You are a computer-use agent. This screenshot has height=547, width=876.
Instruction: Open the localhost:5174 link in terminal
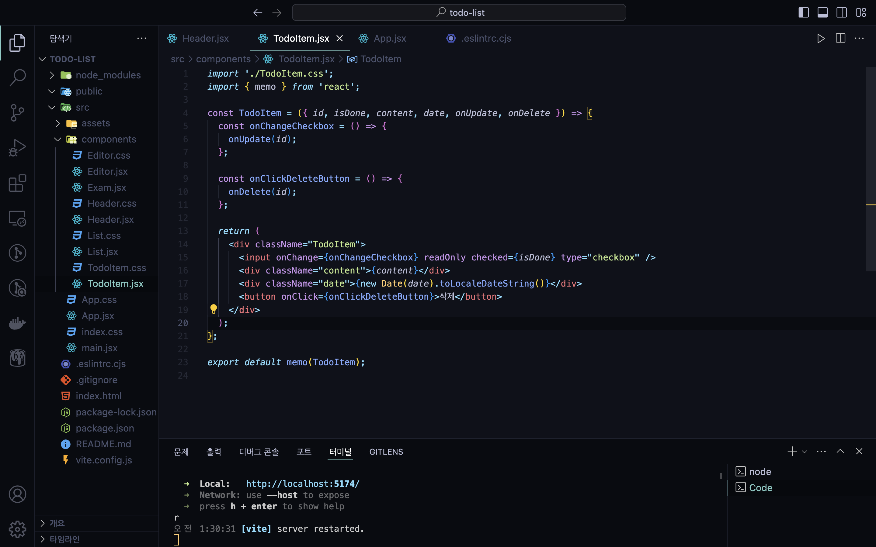303,484
